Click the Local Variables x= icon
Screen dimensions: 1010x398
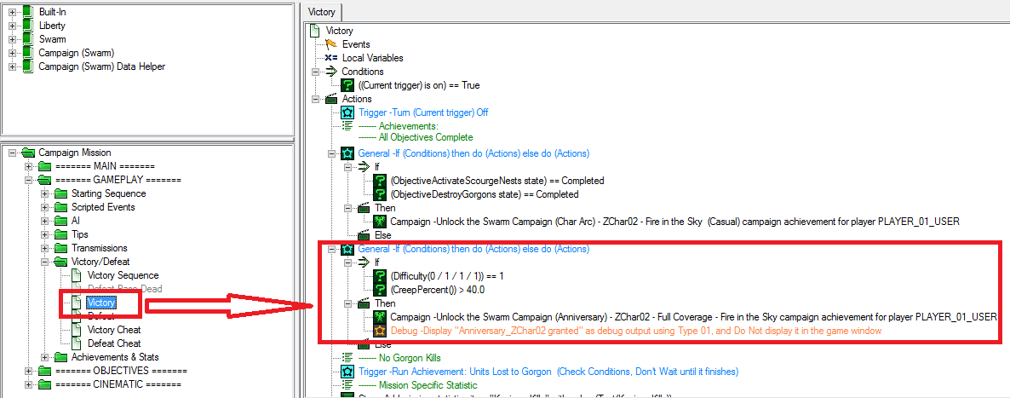click(332, 58)
